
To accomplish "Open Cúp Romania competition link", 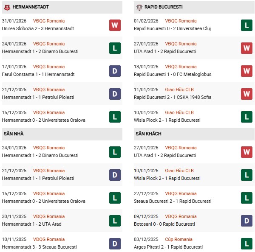I will coord(179,239).
